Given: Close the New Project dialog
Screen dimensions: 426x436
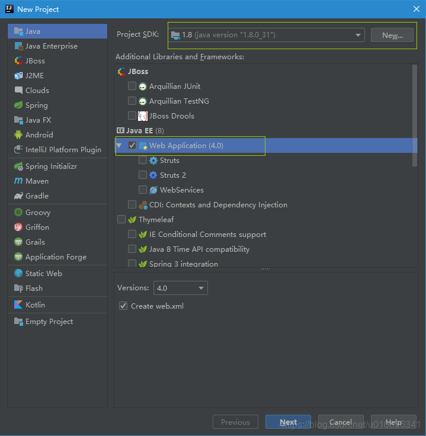Looking at the screenshot, I should click(417, 9).
